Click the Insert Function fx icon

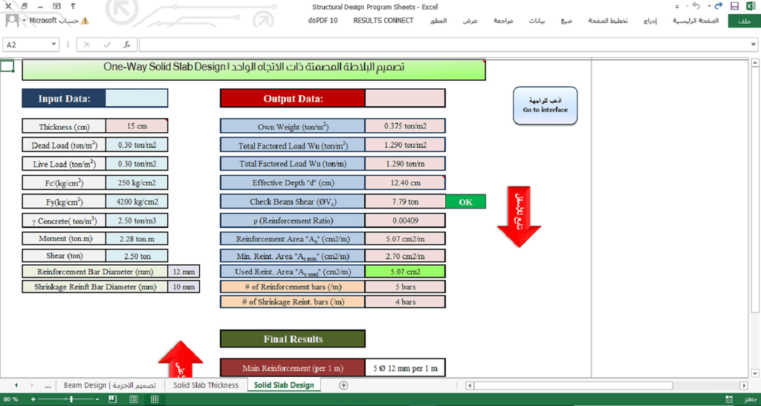click(x=126, y=45)
